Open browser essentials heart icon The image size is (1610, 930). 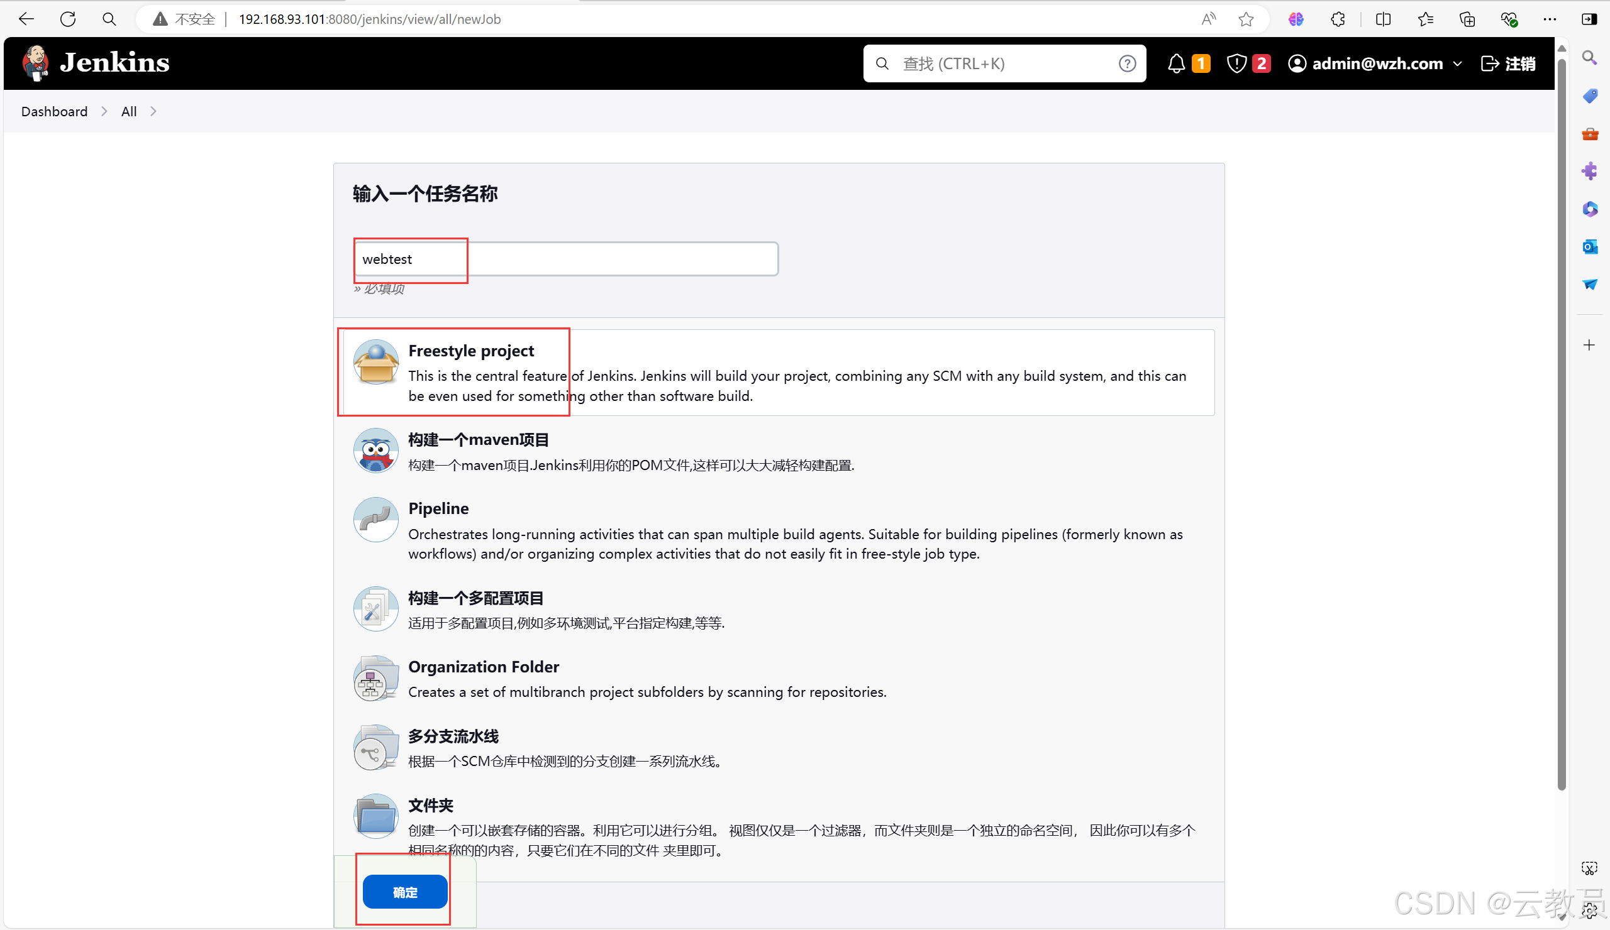(1509, 19)
